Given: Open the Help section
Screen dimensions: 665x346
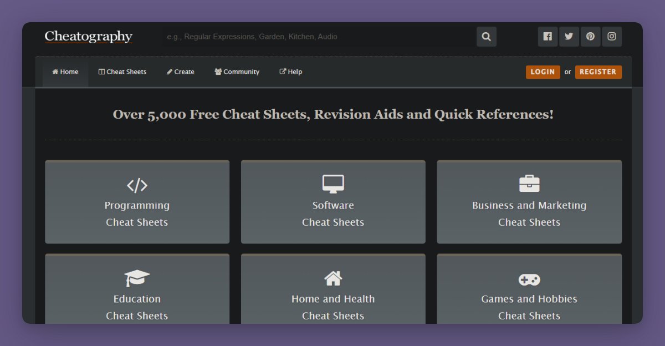Looking at the screenshot, I should pos(290,72).
